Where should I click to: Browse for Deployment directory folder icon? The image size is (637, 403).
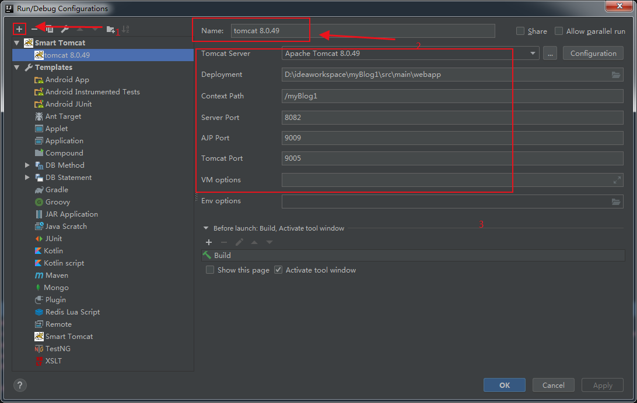point(616,75)
